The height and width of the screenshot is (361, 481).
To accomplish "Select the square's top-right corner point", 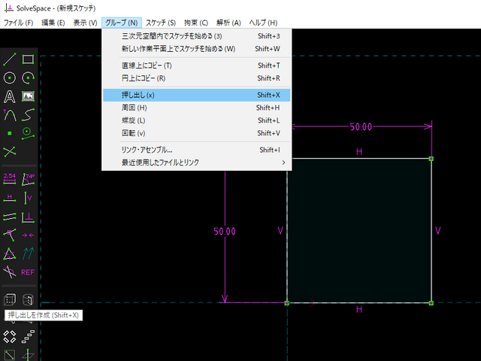I will click(x=431, y=159).
